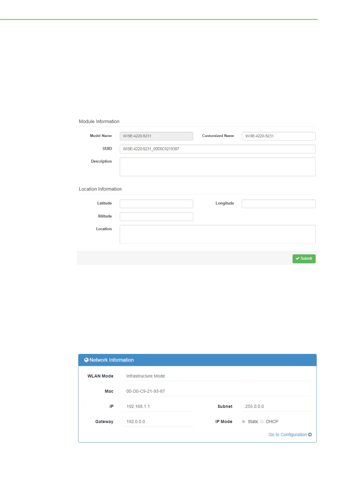Choose the DHCP IP mode option
This screenshot has width=351, height=497.
click(262, 421)
